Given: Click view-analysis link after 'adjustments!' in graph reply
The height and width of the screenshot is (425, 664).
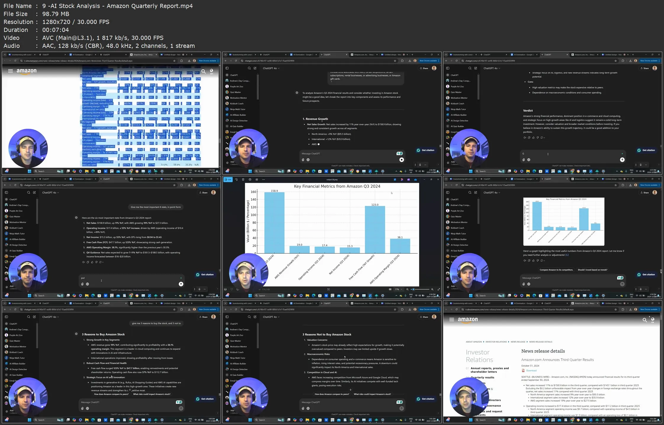Looking at the screenshot, I should click(567, 255).
